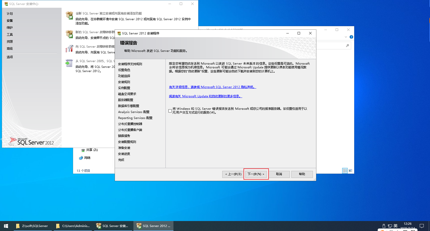Click the 13 个项目 status text
The image size is (430, 231).
[x=83, y=171]
